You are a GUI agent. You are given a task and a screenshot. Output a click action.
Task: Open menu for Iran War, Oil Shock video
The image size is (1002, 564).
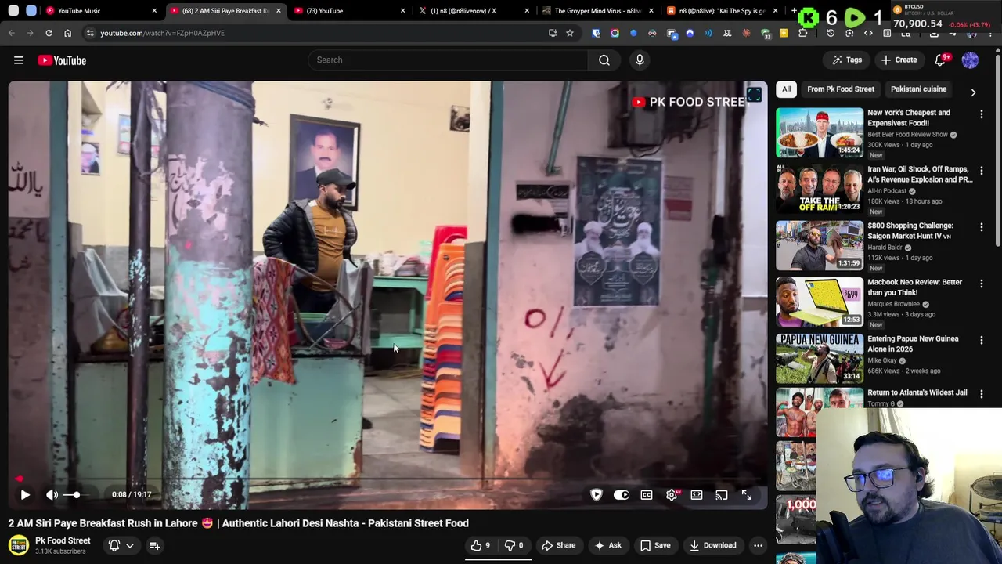point(982,171)
